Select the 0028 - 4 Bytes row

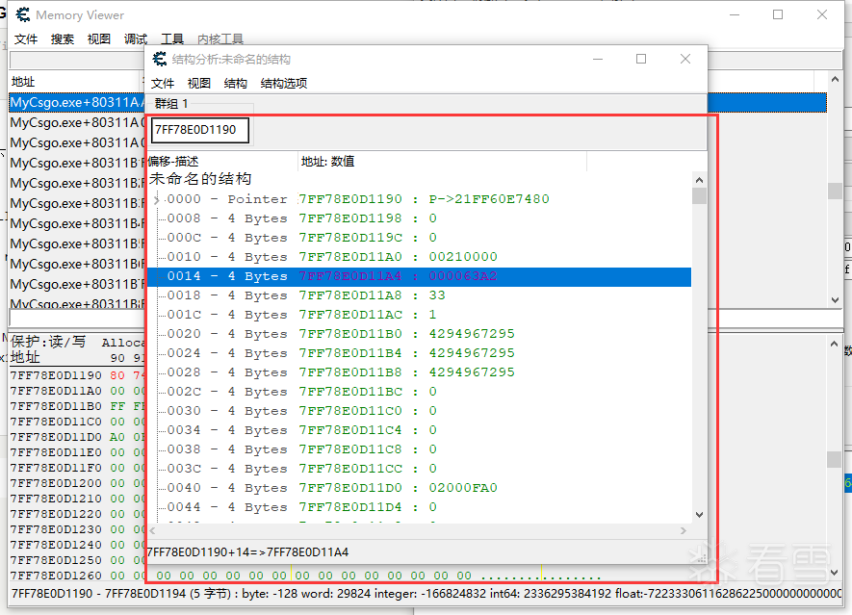[x=419, y=372]
